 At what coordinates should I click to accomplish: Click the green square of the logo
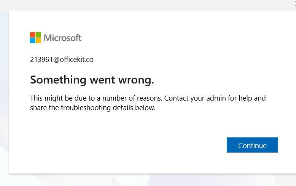[38, 35]
